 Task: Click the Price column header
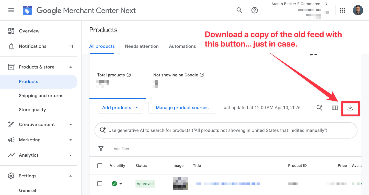tap(342, 166)
